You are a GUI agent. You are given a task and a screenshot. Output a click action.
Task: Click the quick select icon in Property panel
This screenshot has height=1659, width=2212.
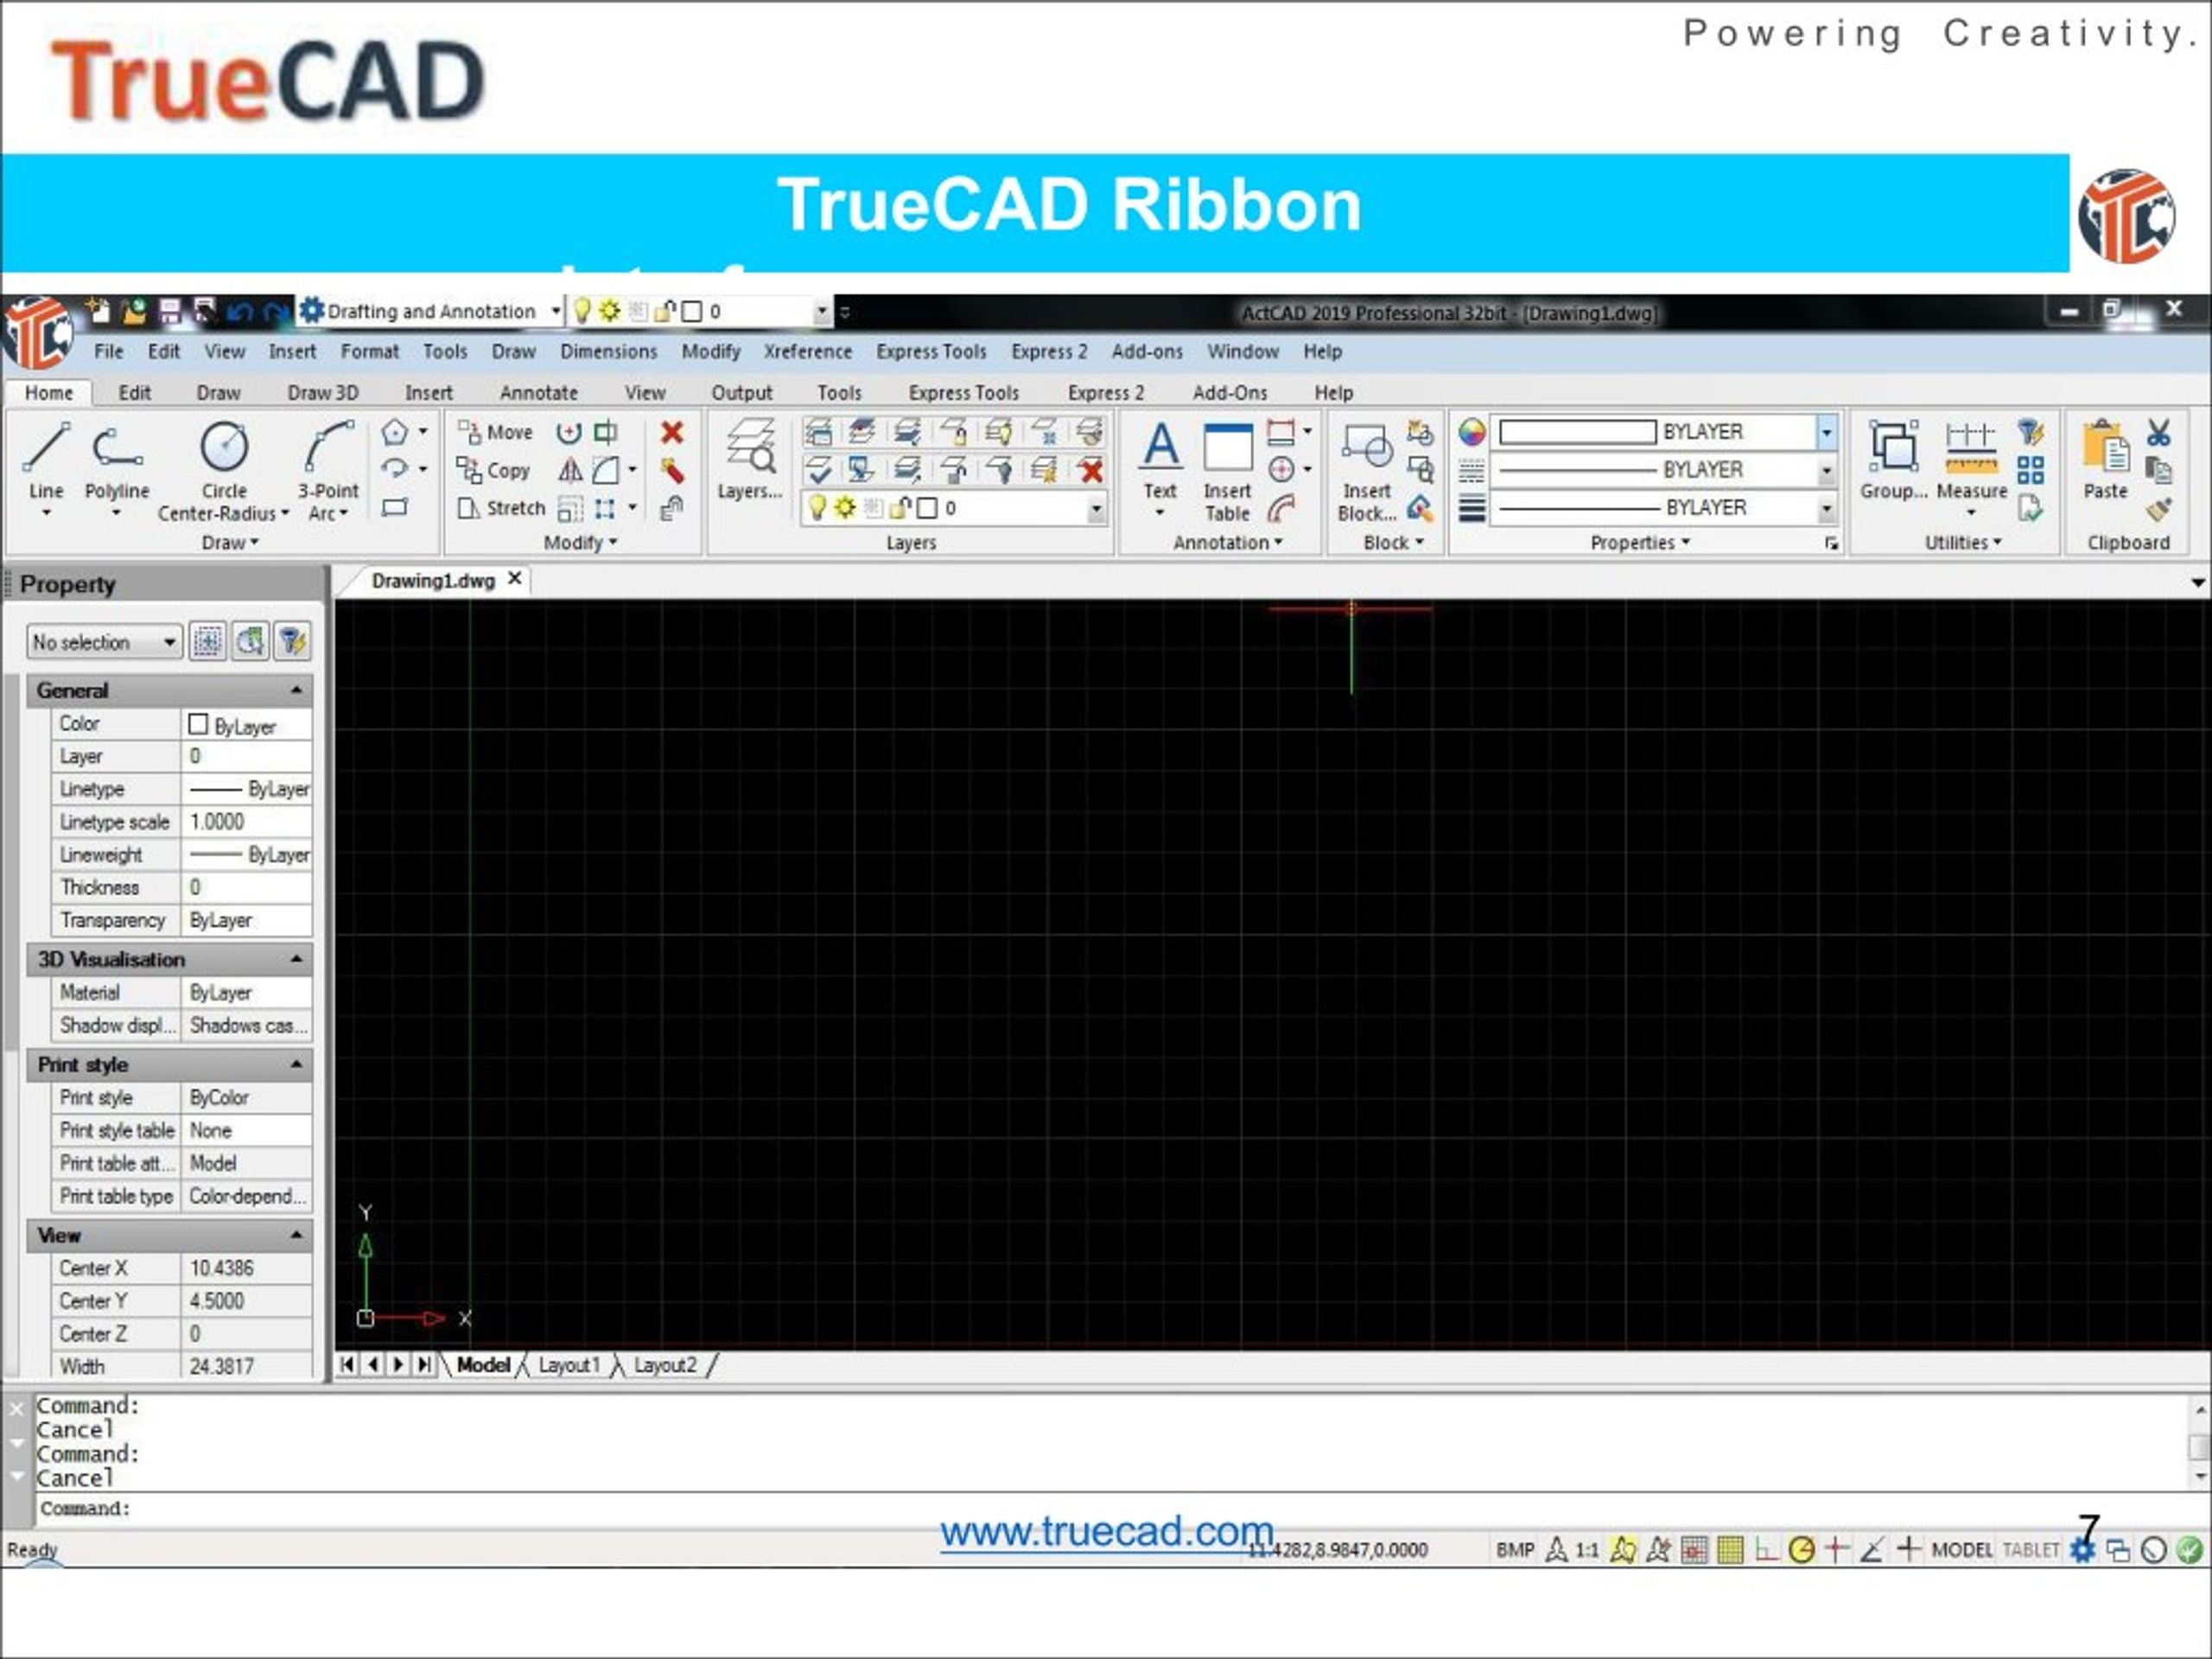coord(292,641)
